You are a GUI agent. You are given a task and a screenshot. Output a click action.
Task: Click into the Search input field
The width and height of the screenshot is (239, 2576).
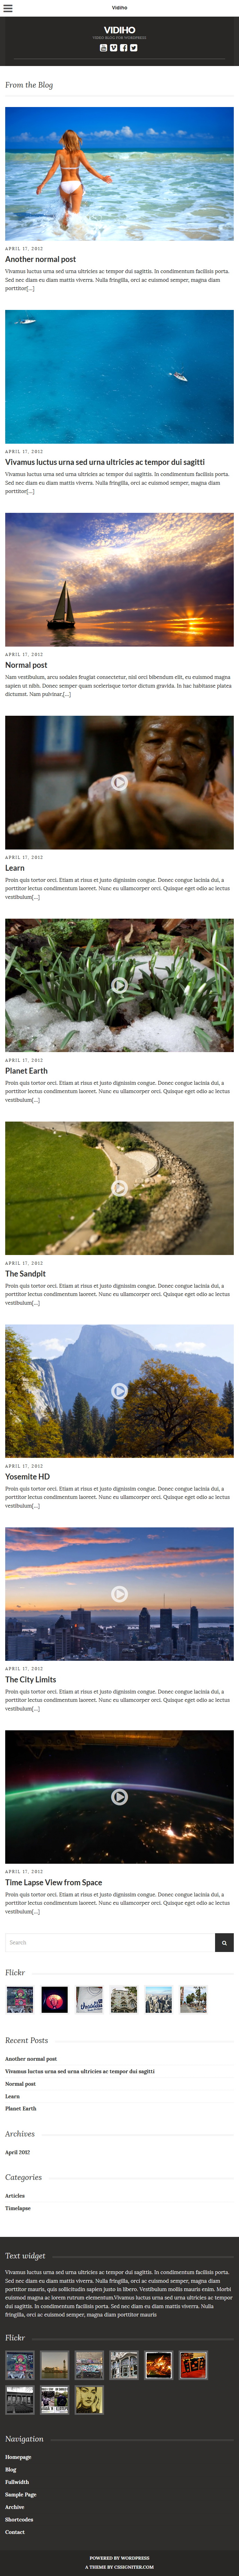110,1942
